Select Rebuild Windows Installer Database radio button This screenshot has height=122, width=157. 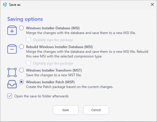coord(21,47)
